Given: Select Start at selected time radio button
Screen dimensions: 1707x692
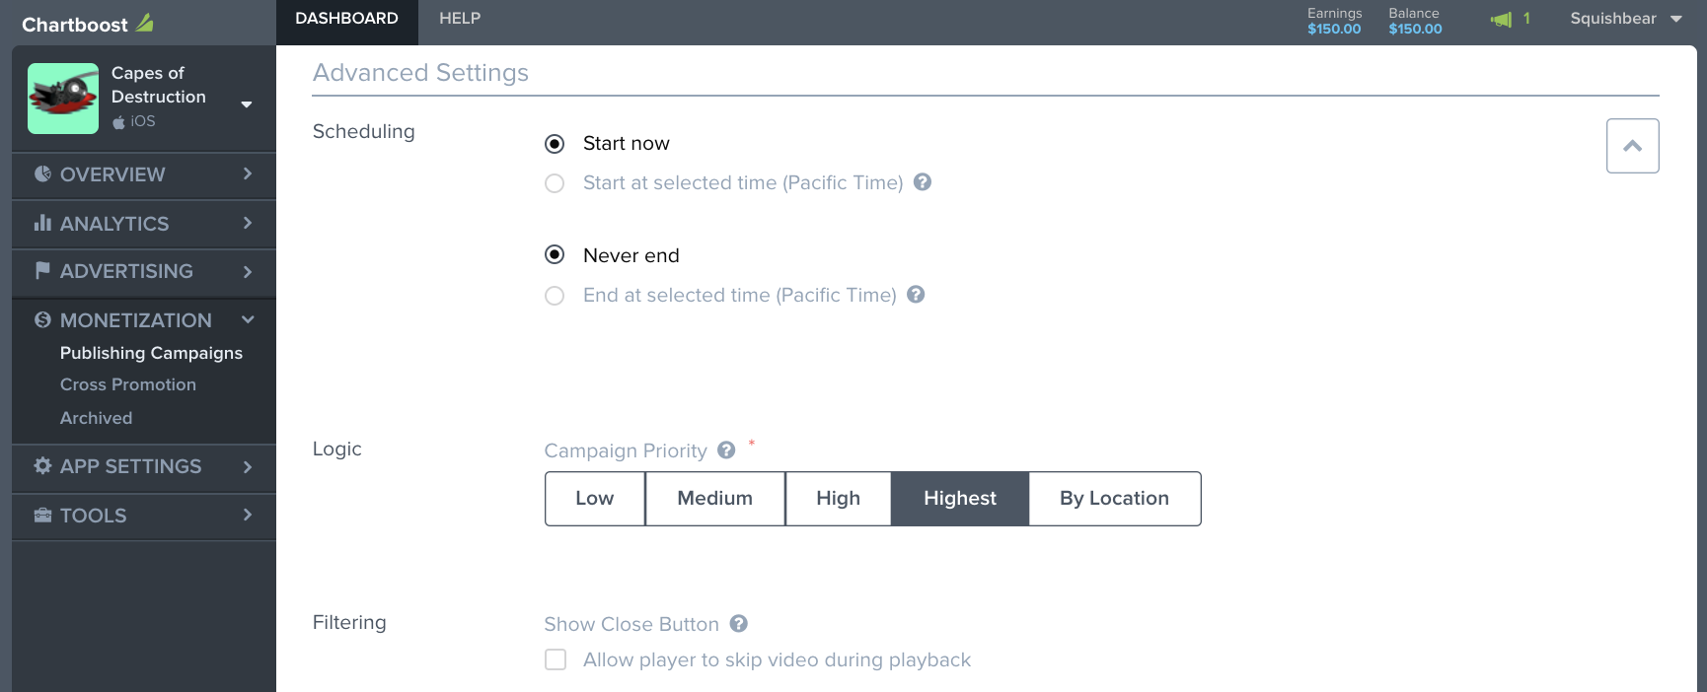Looking at the screenshot, I should tap(555, 183).
